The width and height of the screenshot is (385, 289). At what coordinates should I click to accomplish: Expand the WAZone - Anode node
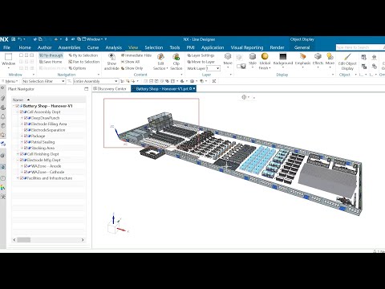tap(22, 166)
